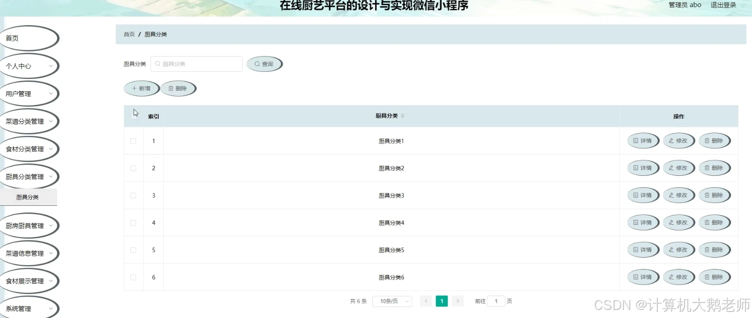Open details for 厨具分类3 row
The image size is (752, 318).
tap(643, 195)
